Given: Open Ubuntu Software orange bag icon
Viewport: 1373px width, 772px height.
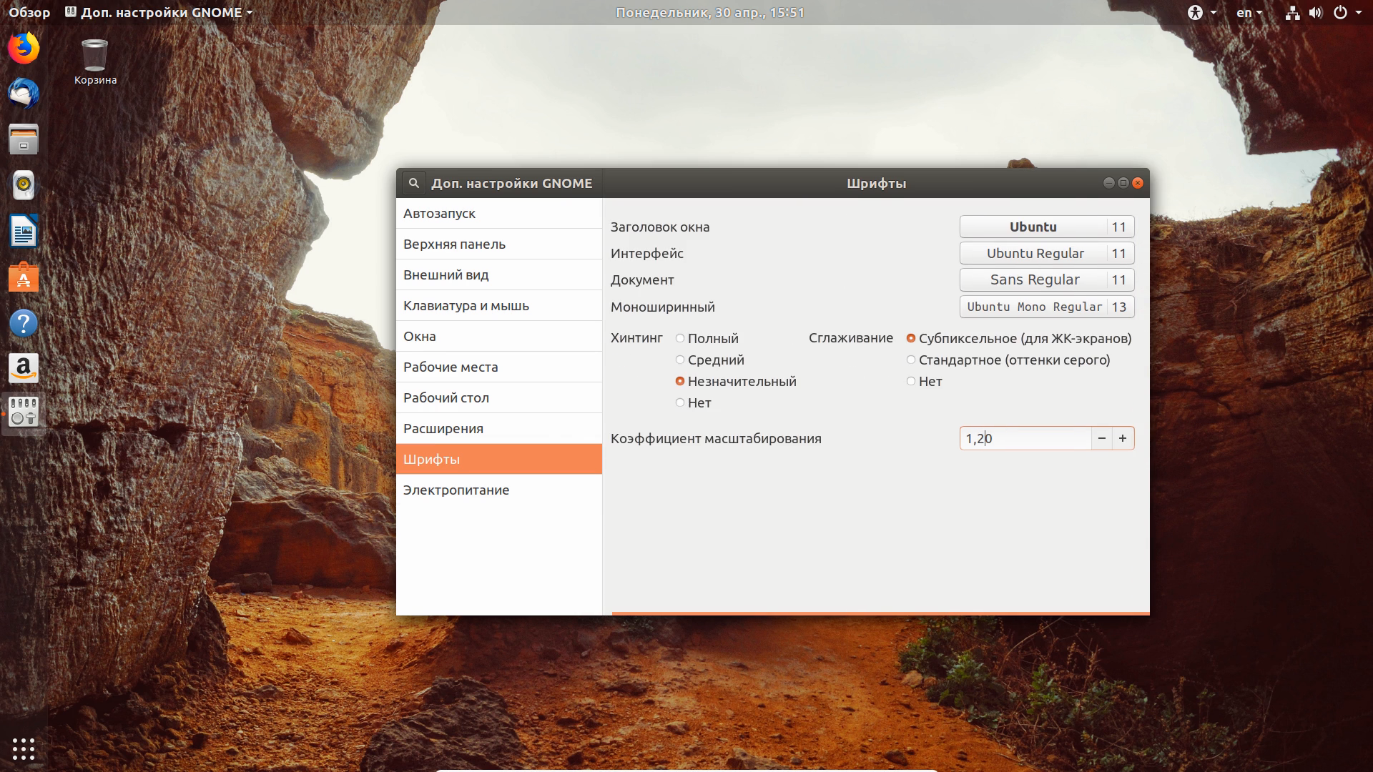Looking at the screenshot, I should [x=24, y=277].
